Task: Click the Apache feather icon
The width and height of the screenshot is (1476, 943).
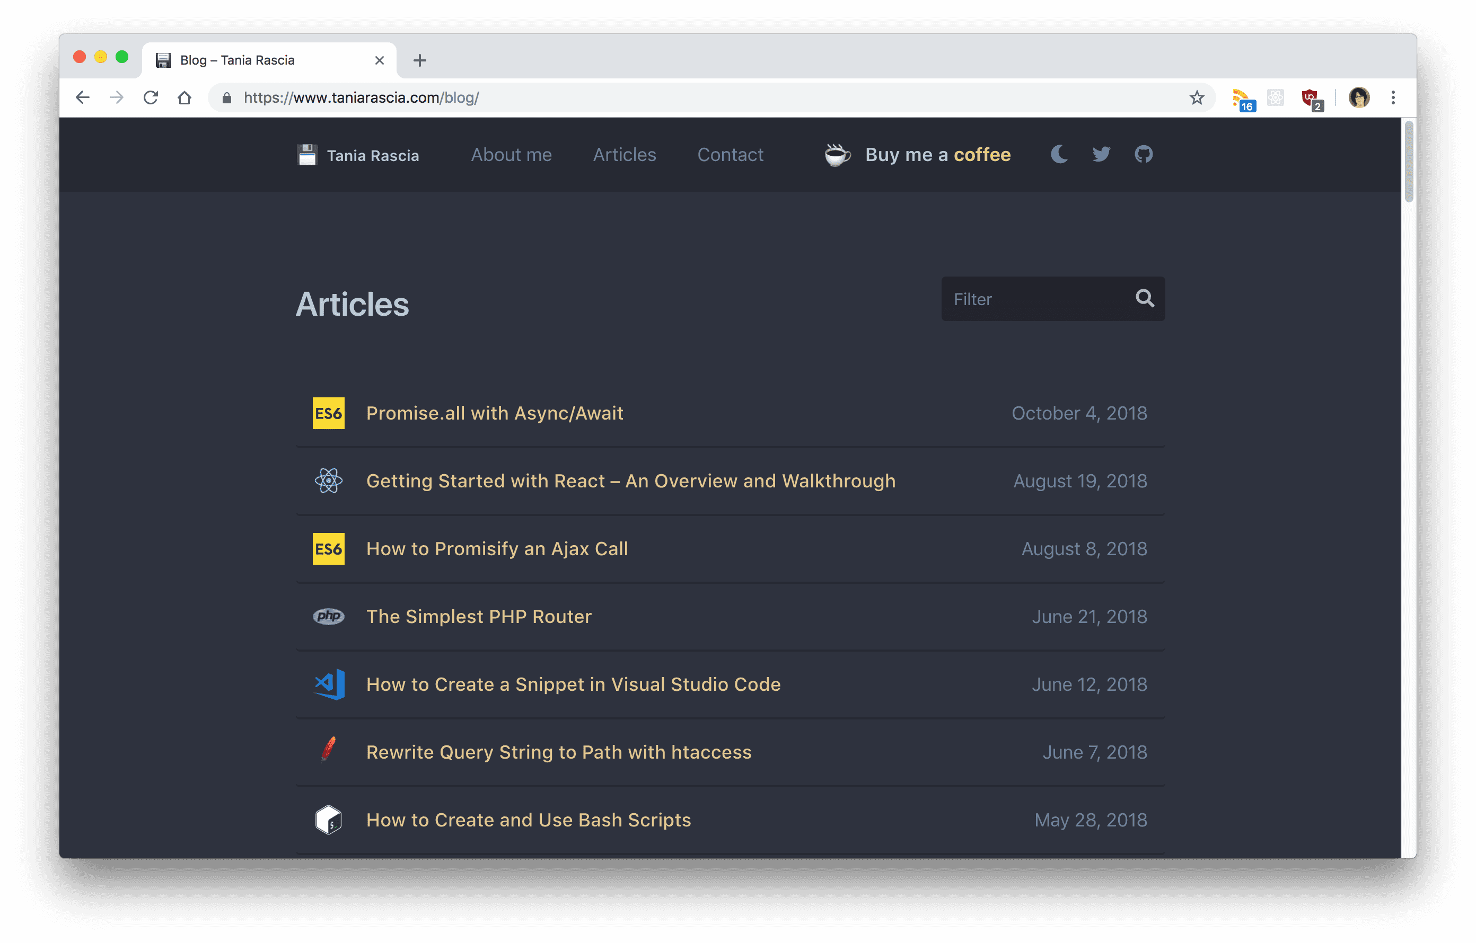Action: click(x=329, y=750)
